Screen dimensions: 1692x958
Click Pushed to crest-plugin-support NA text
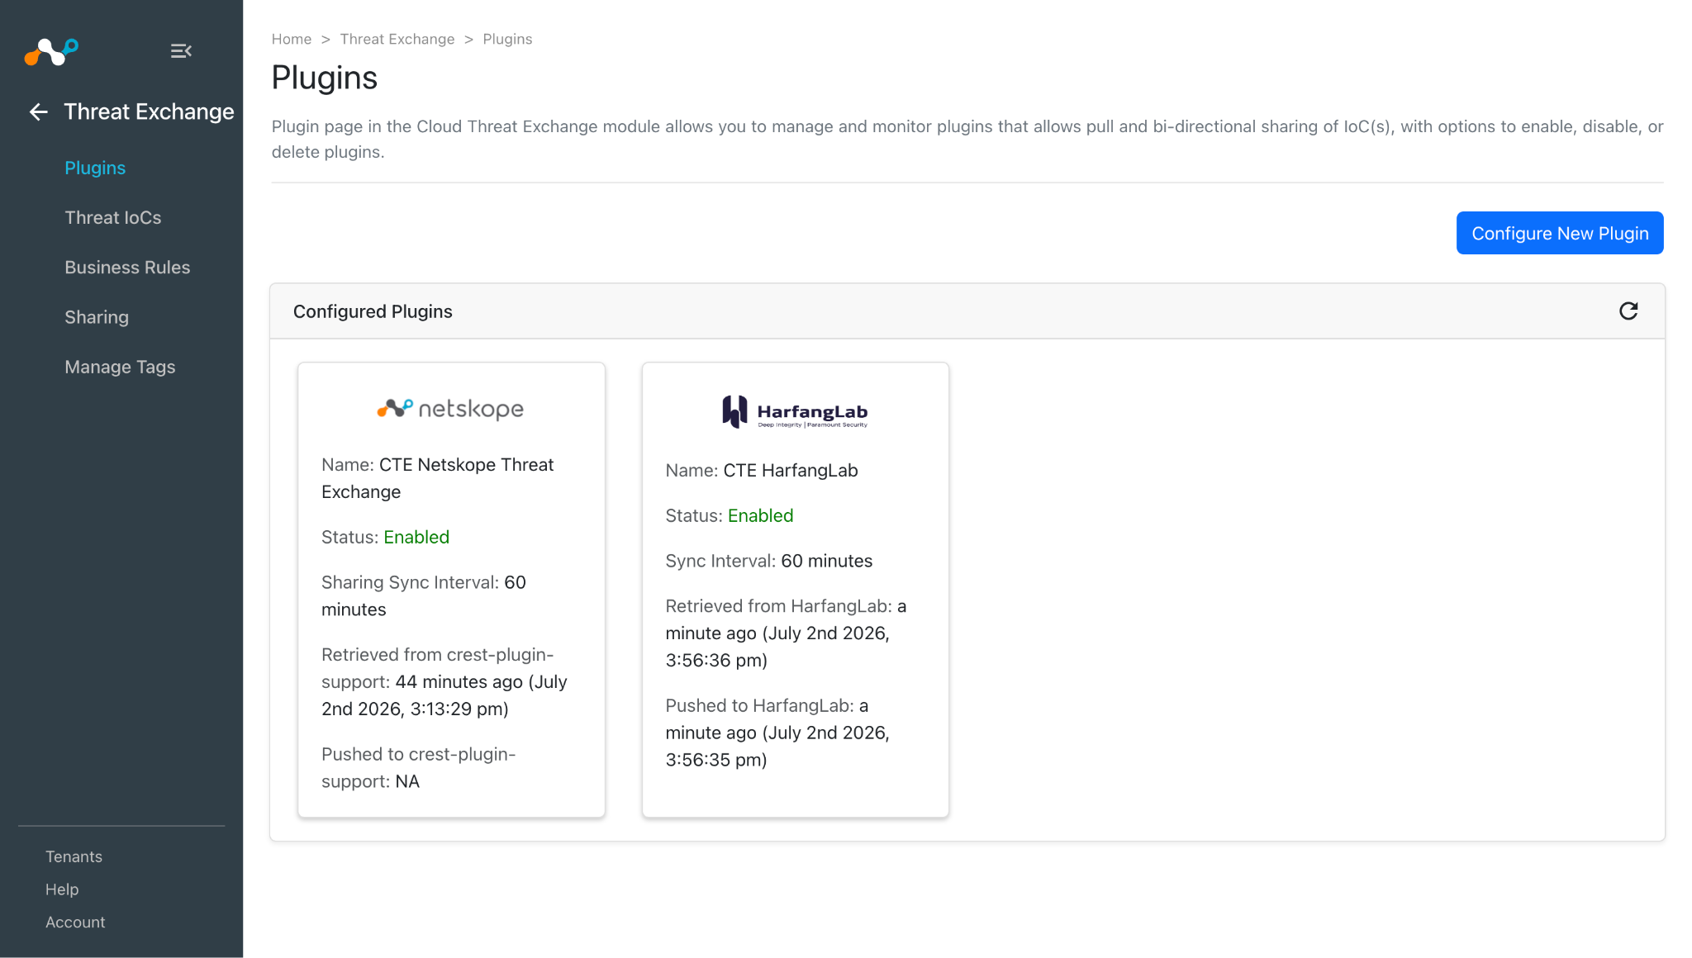pos(418,768)
